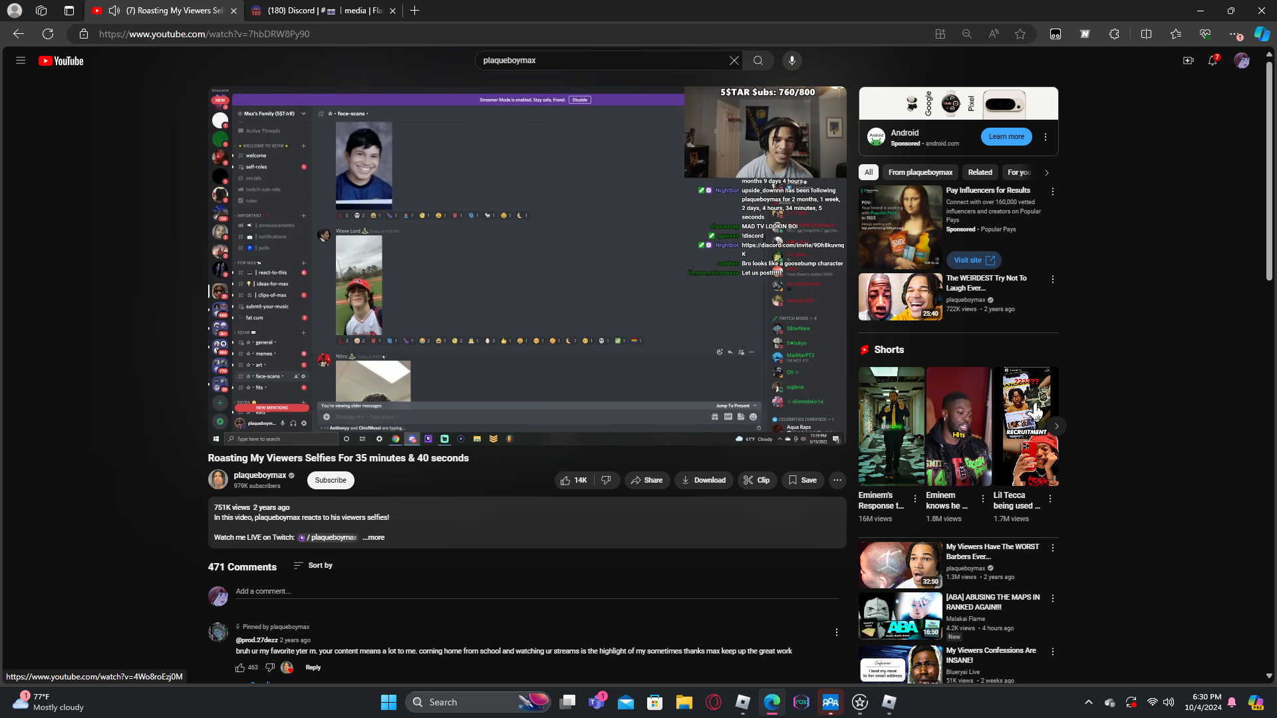
Task: Open The WEIRDEST Try Not To Laugh thumbnail
Action: coord(901,297)
